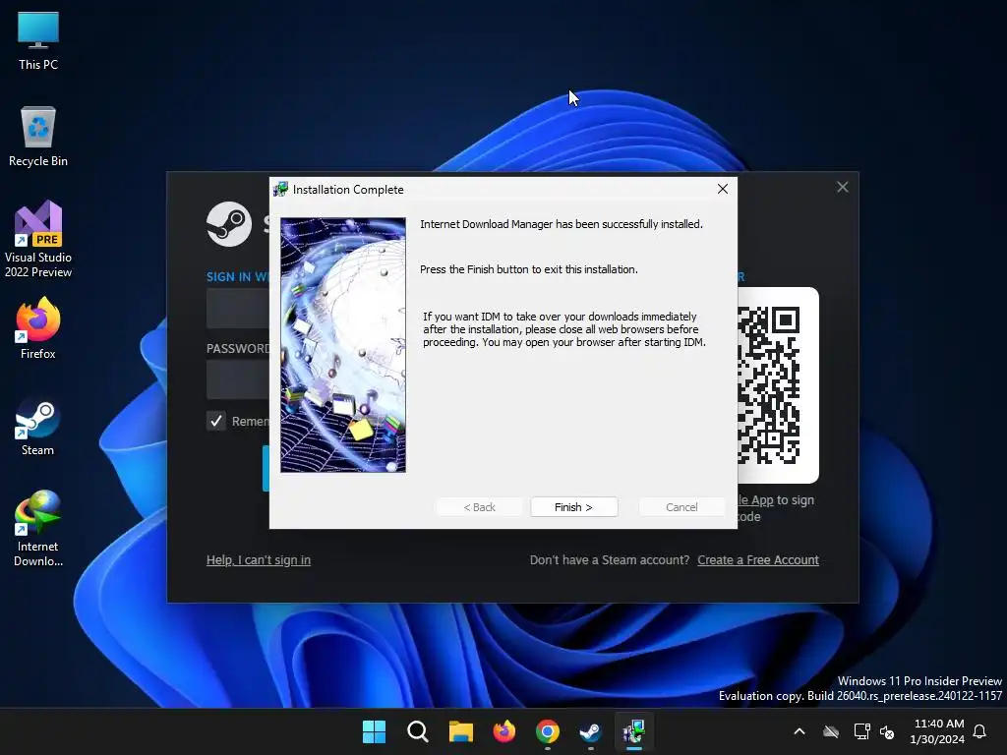
Task: Show hidden system tray icons
Action: pyautogui.click(x=800, y=731)
